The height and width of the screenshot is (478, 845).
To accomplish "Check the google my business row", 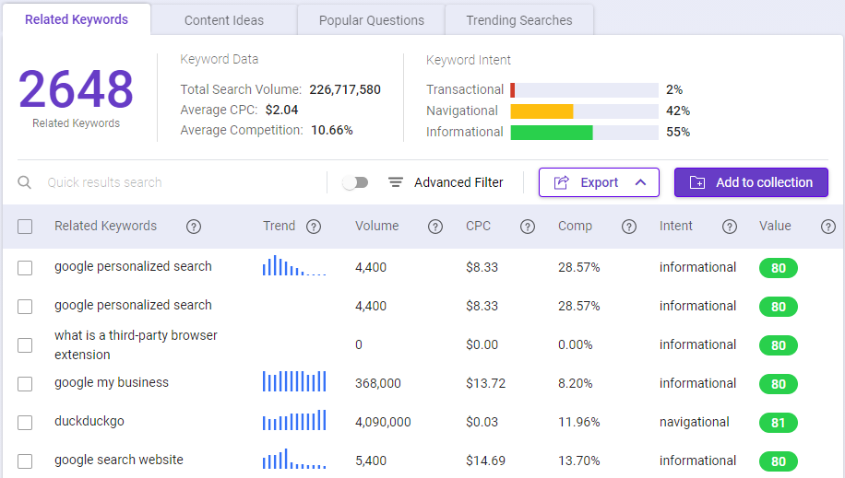I will (25, 384).
